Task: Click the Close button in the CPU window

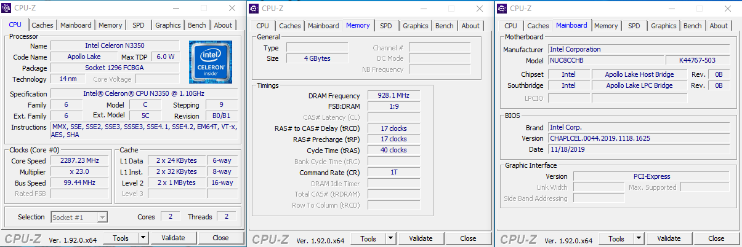Action: pos(220,238)
